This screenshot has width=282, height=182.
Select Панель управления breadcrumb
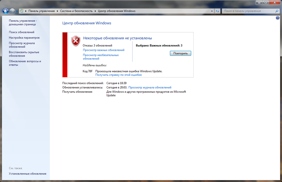point(42,11)
